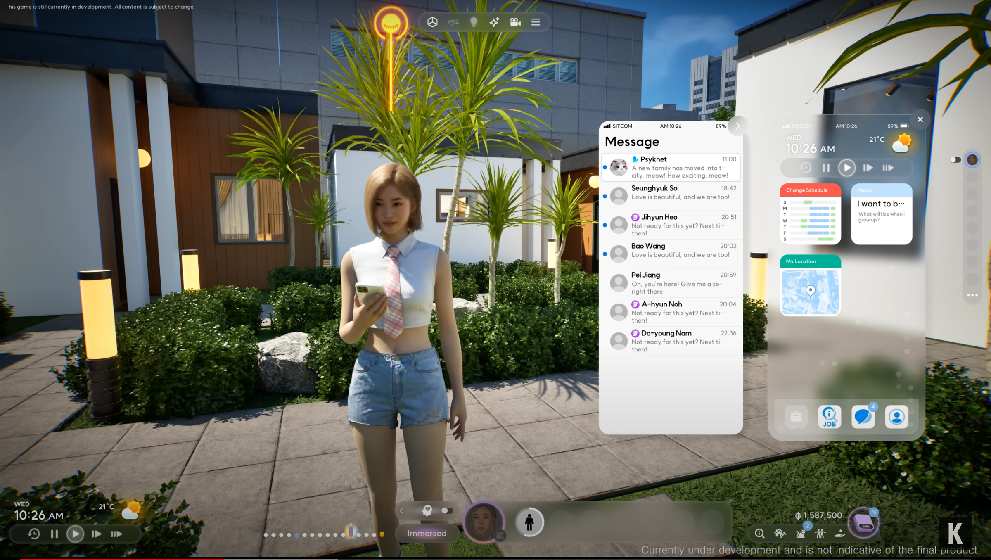Viewport: 991px width, 560px height.
Task: Expand the Do-young Nam conversation
Action: (x=671, y=340)
